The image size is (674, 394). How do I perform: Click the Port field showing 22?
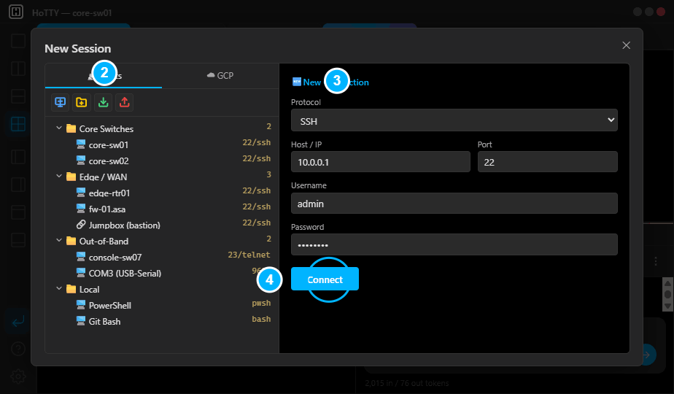[548, 162]
